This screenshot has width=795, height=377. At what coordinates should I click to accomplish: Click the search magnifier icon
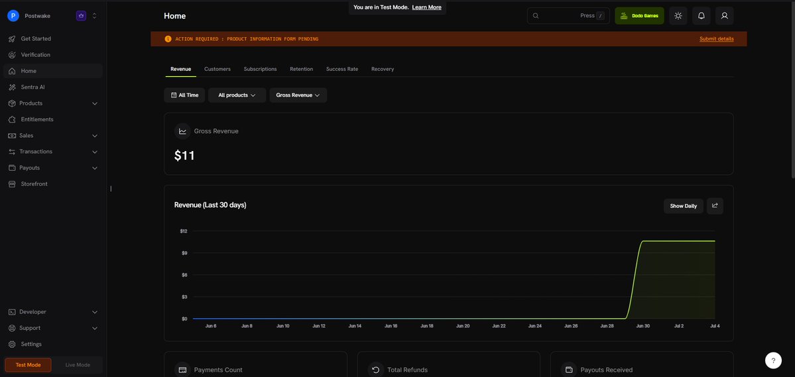[536, 16]
